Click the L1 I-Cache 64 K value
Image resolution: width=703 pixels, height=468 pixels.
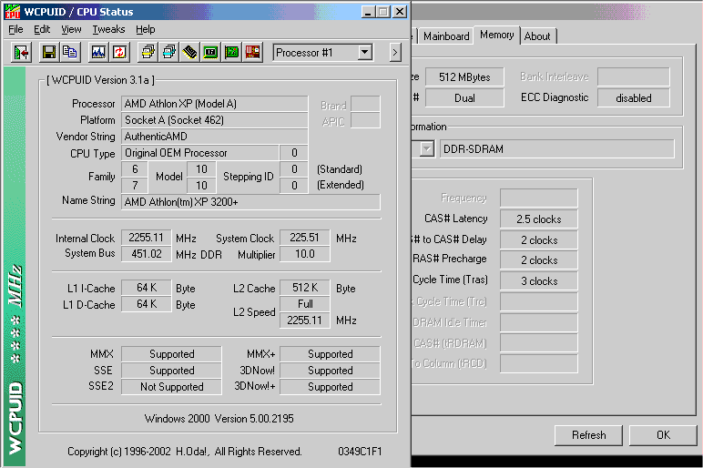pos(147,288)
